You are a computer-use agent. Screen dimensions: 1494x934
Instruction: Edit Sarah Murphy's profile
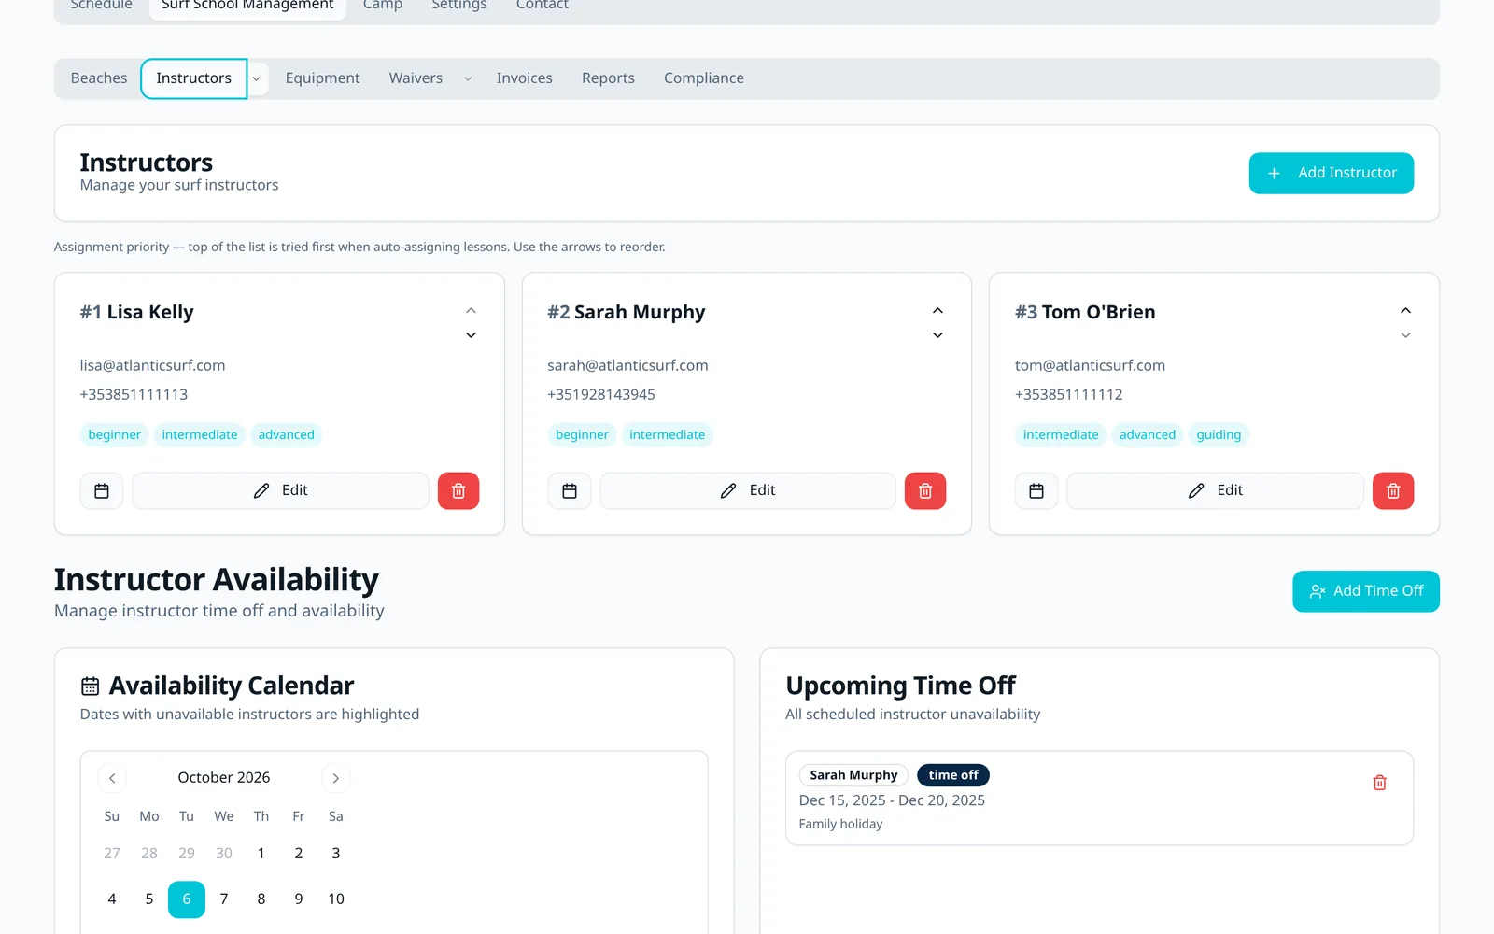click(x=748, y=490)
